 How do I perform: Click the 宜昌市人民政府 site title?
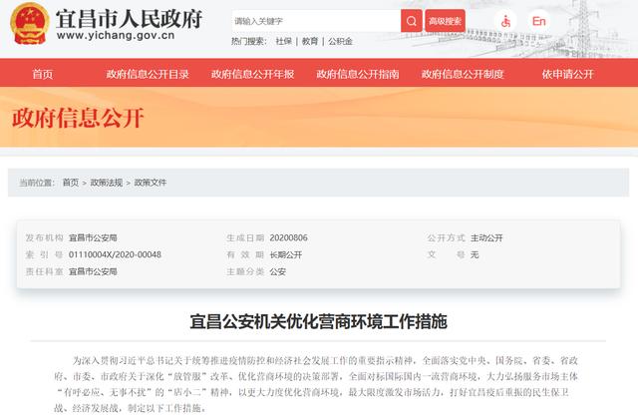tap(129, 18)
